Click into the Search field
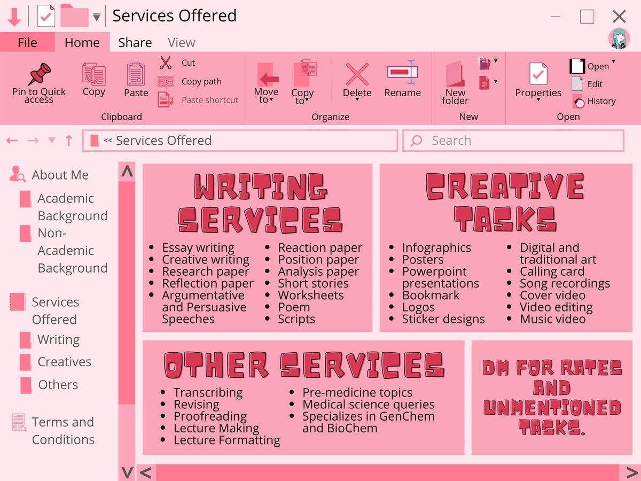The width and height of the screenshot is (641, 481). [513, 141]
